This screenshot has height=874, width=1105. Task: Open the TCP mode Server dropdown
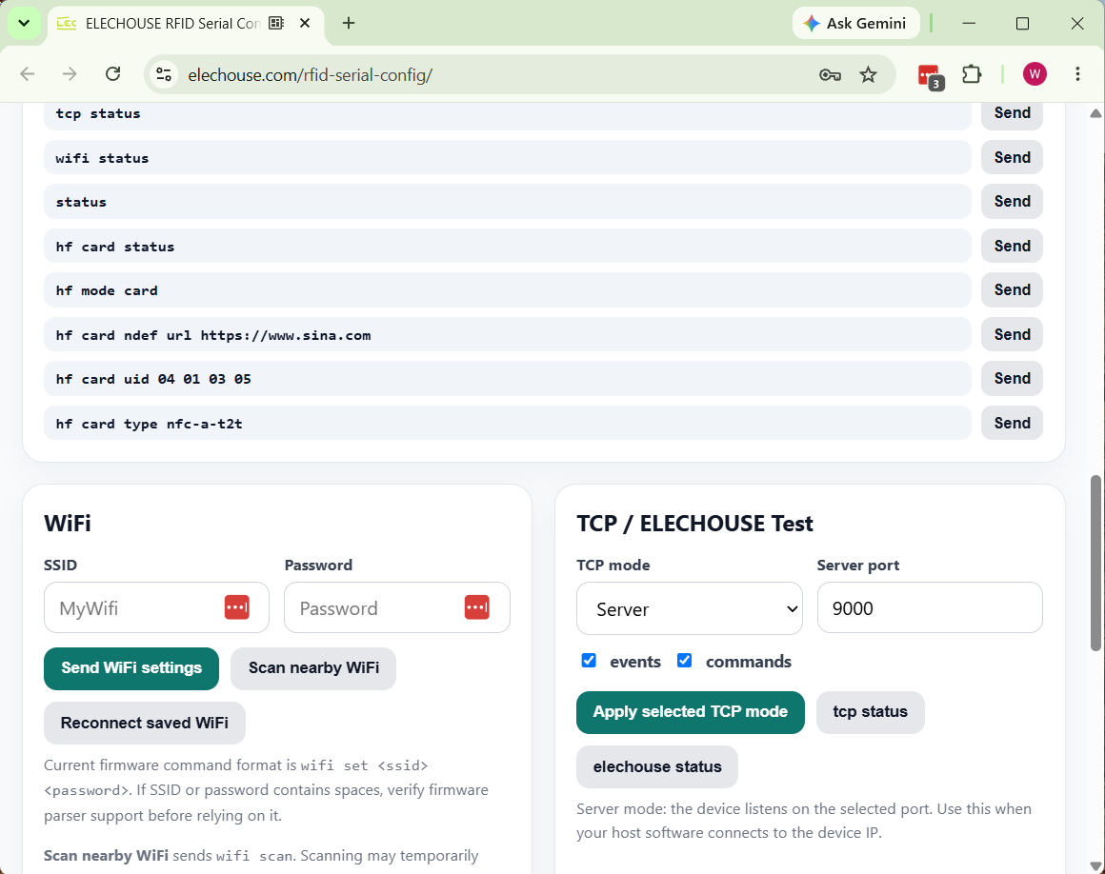pyautogui.click(x=690, y=608)
